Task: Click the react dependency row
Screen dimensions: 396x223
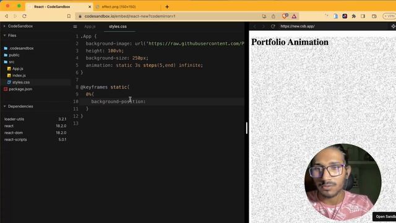Action: pos(35,126)
